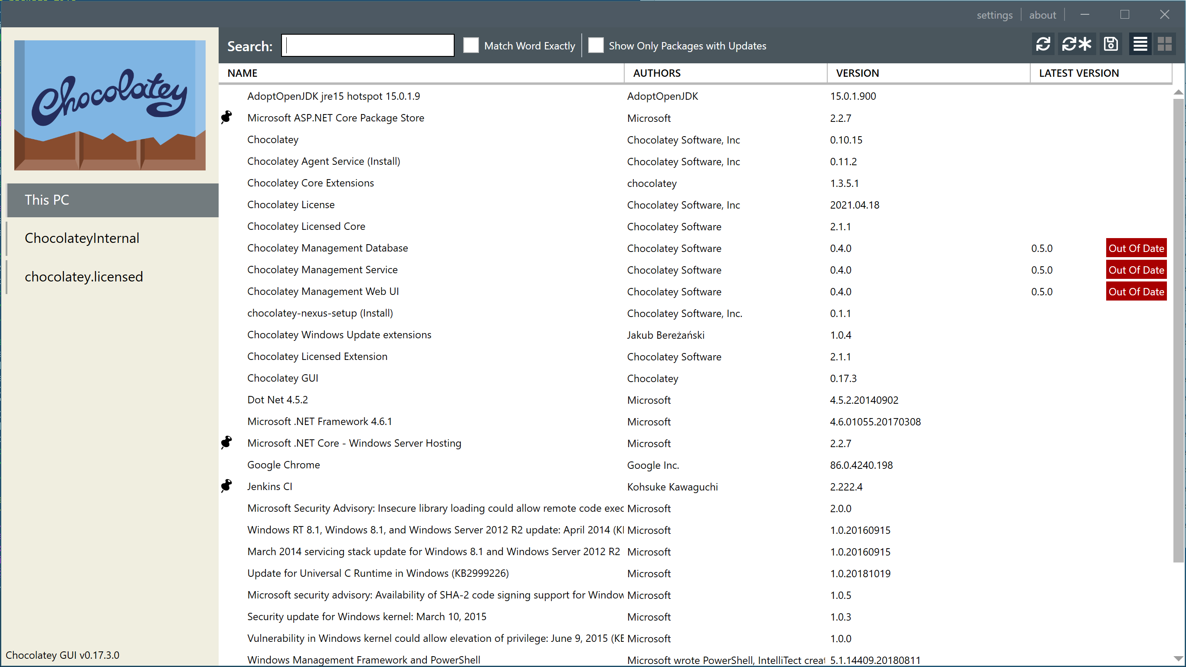Select Chocolatey Management Web UI name
Image resolution: width=1186 pixels, height=667 pixels.
[323, 291]
